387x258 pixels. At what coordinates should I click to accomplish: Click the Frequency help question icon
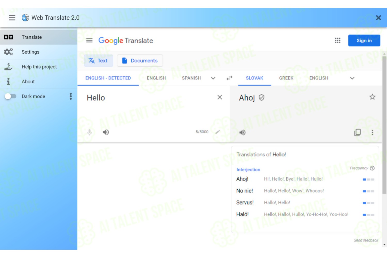pos(372,168)
